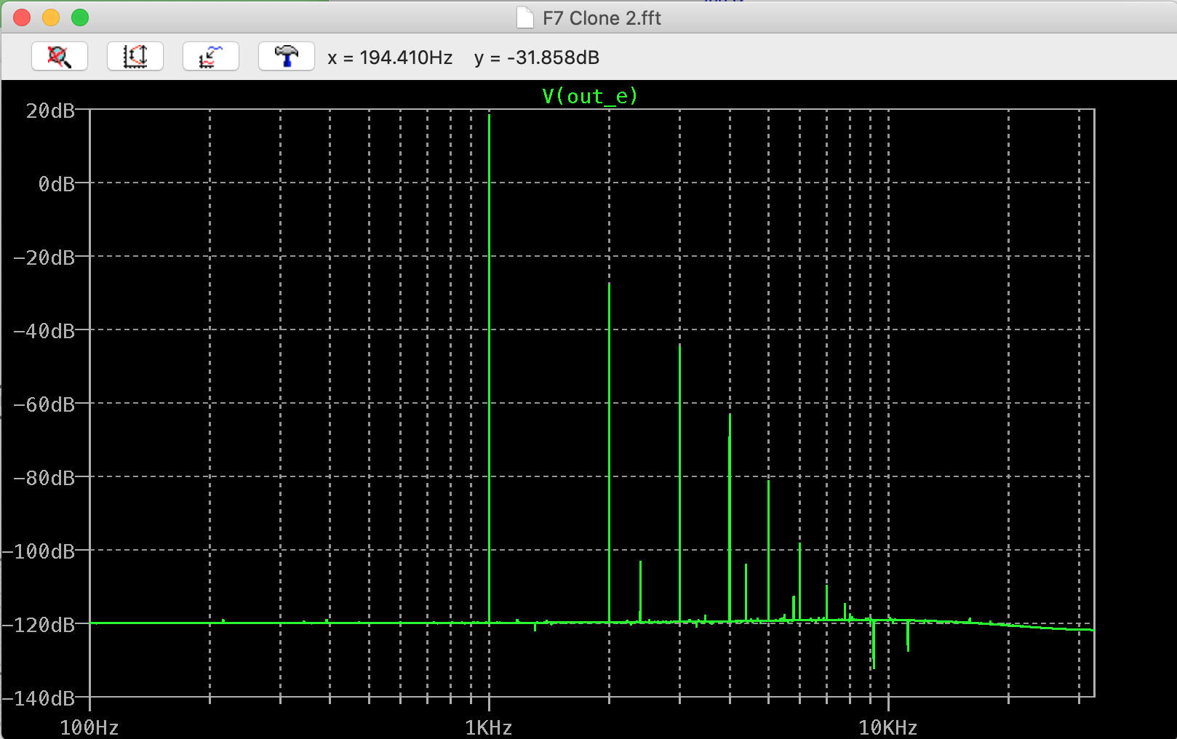Click the 100Hz frequency axis label
The height and width of the screenshot is (739, 1177).
(x=89, y=727)
